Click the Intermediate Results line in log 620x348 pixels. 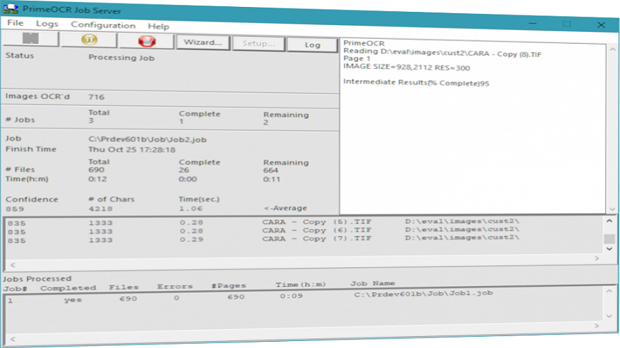coord(417,83)
